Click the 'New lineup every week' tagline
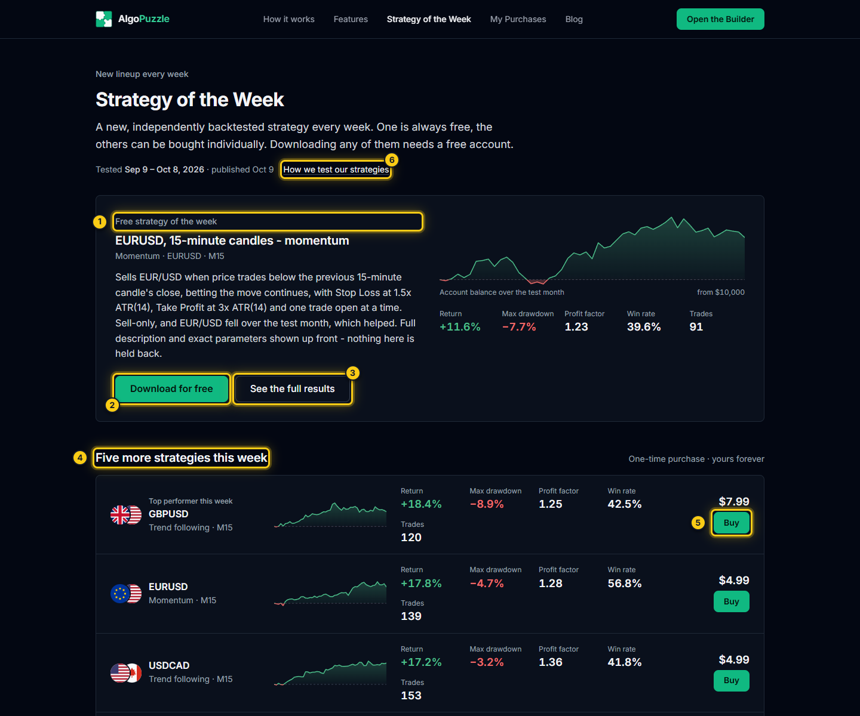The width and height of the screenshot is (860, 716). pos(142,74)
